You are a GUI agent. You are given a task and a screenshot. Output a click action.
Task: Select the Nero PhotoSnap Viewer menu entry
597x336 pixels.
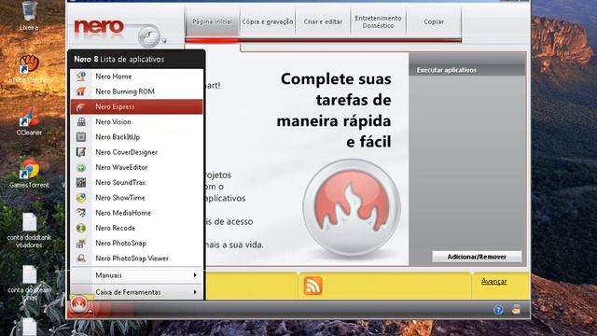pyautogui.click(x=137, y=259)
